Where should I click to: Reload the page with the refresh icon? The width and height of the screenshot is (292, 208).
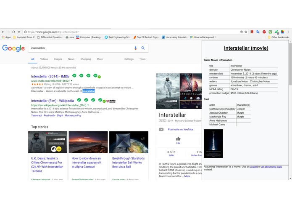tap(13, 32)
